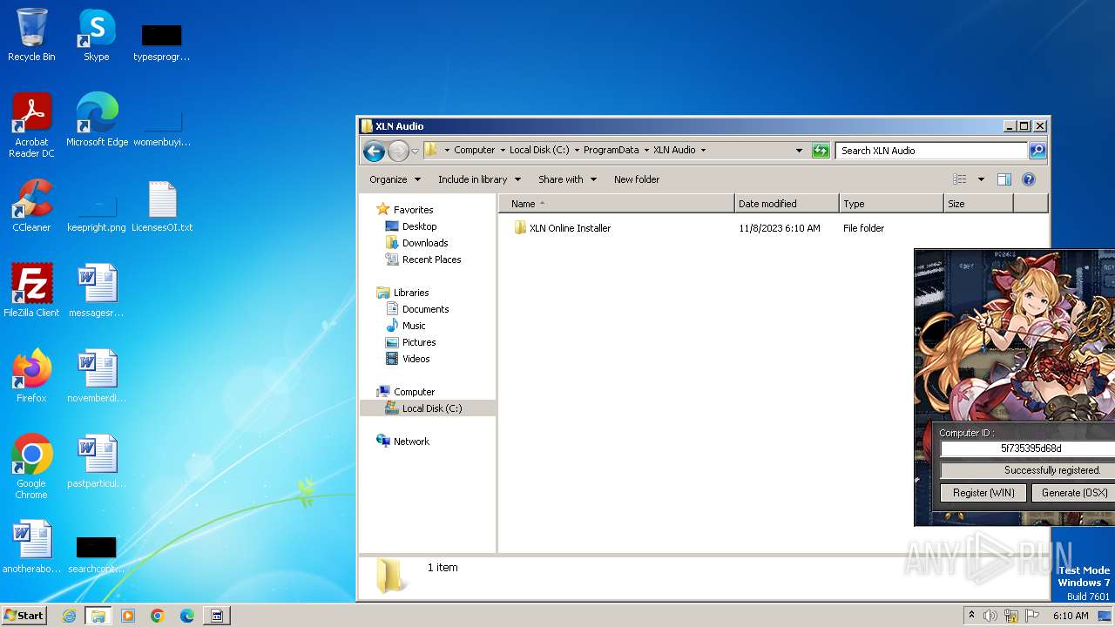Image resolution: width=1115 pixels, height=627 pixels.
Task: Launch Microsoft Edge desktop shortcut
Action: pyautogui.click(x=97, y=120)
